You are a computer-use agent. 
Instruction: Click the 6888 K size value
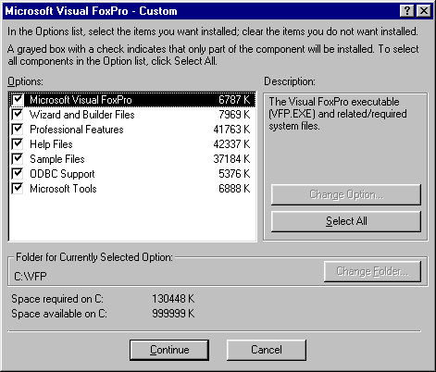pos(234,189)
